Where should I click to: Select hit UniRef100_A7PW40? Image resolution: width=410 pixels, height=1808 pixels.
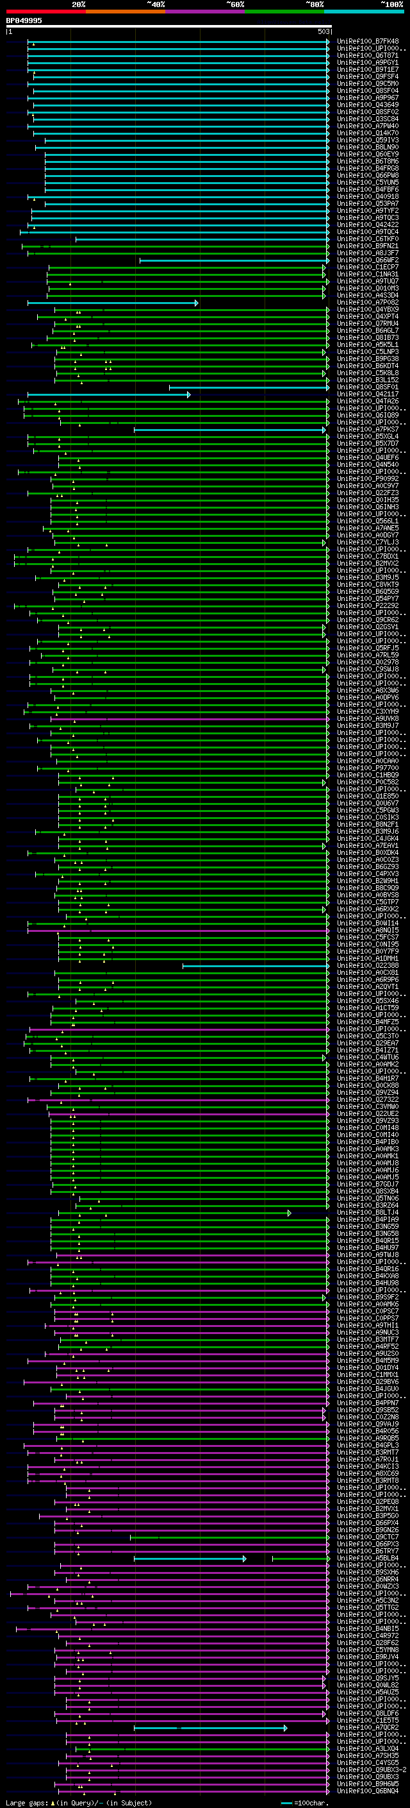(368, 126)
